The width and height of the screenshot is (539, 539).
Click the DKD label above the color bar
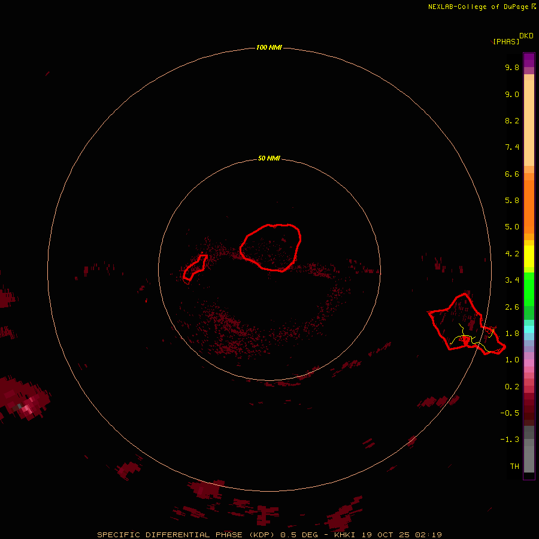pyautogui.click(x=526, y=36)
